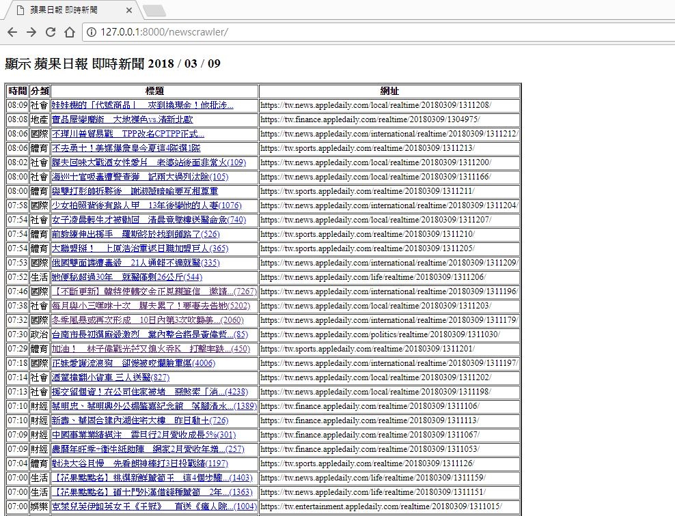Screen dimensions: 675x516
Task: Click the URL text ending in 1311206/
Action: 373,277
